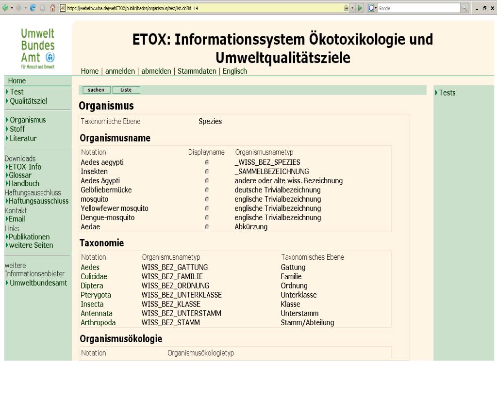Open the Diptera order taxonomy link

(x=92, y=286)
